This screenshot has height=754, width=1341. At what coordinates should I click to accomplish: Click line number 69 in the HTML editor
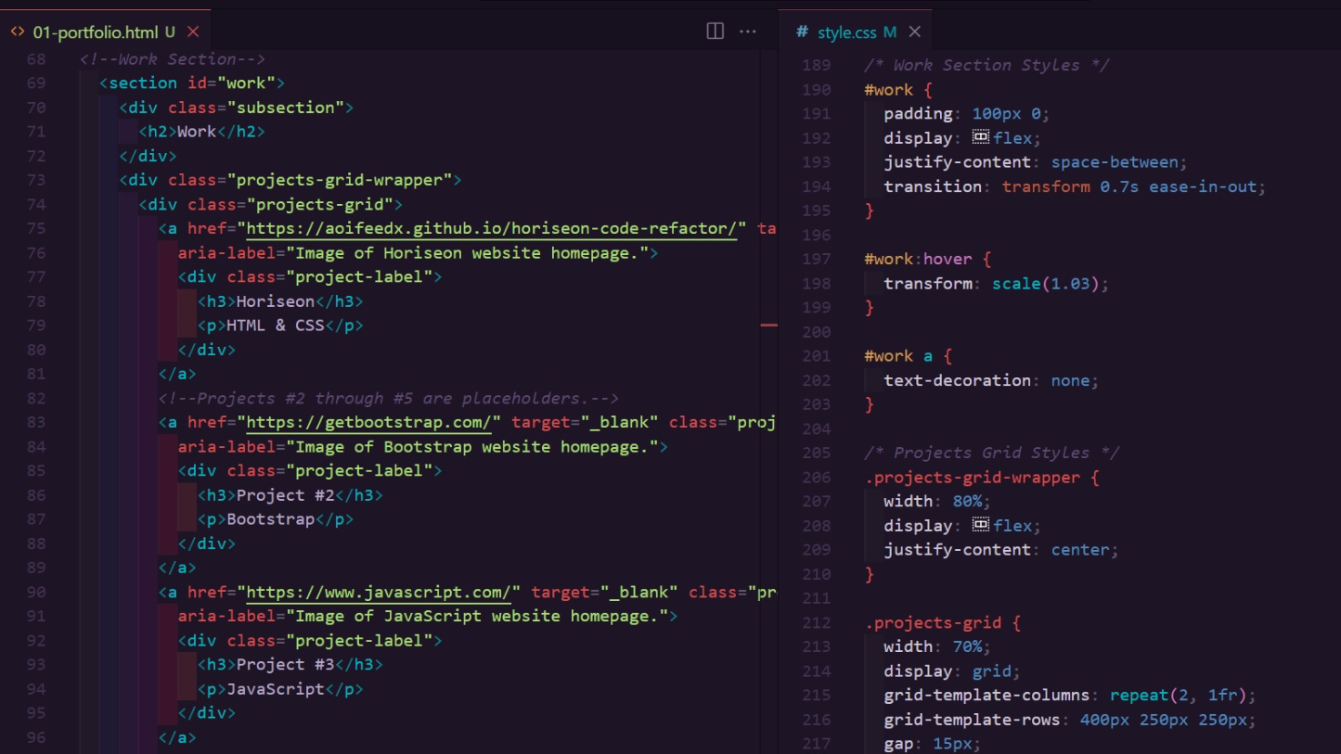point(35,83)
